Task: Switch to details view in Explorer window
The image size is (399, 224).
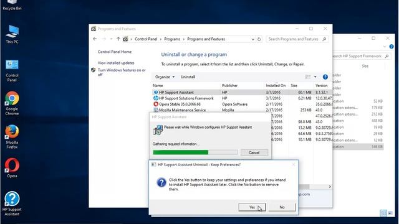Action: pos(383,213)
